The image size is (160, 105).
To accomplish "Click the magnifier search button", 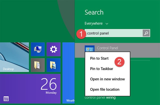I will coord(146,33).
